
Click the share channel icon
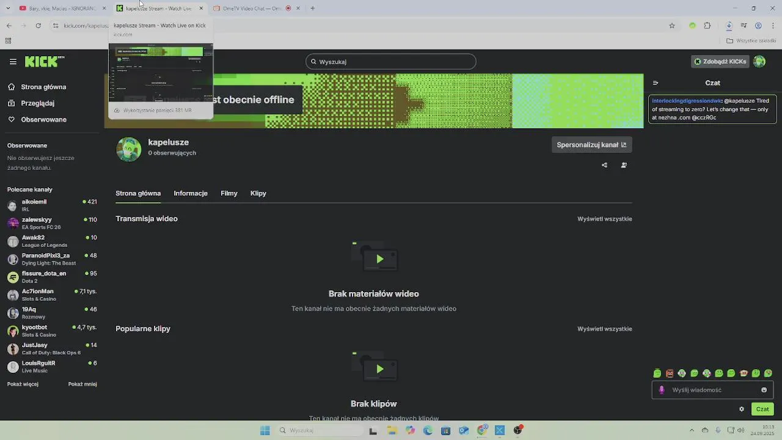coord(605,165)
